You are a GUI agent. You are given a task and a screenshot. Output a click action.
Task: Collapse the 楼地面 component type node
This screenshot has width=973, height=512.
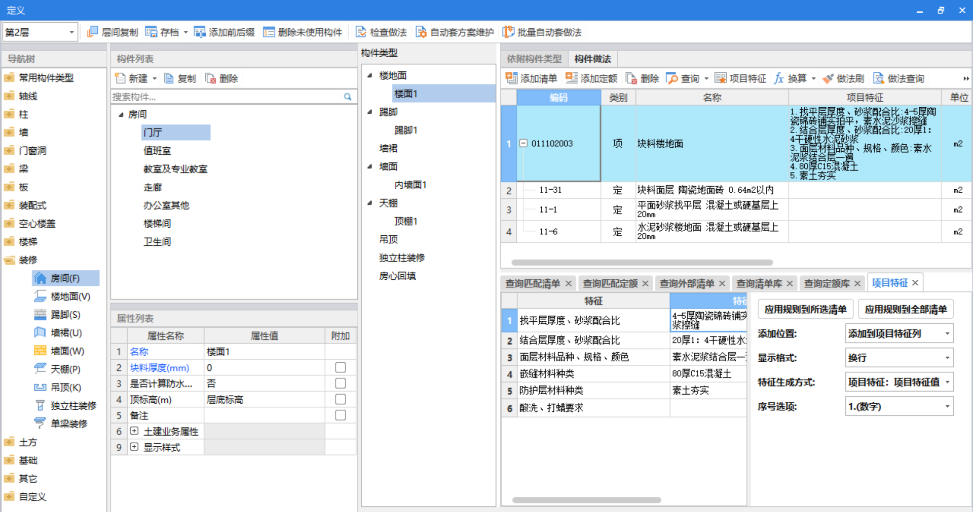370,75
